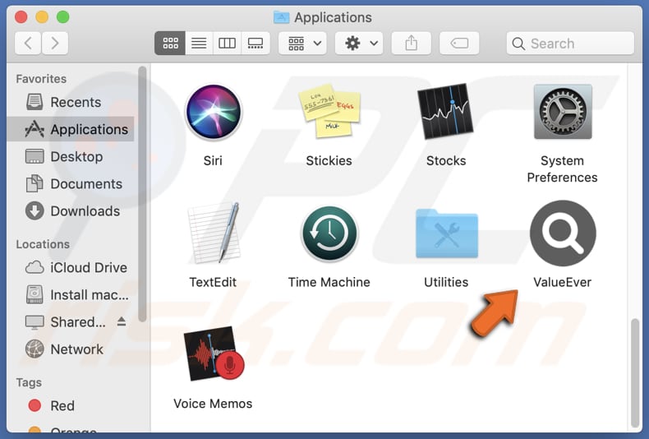Click the Favorites section header
649x439 pixels.
[41, 79]
